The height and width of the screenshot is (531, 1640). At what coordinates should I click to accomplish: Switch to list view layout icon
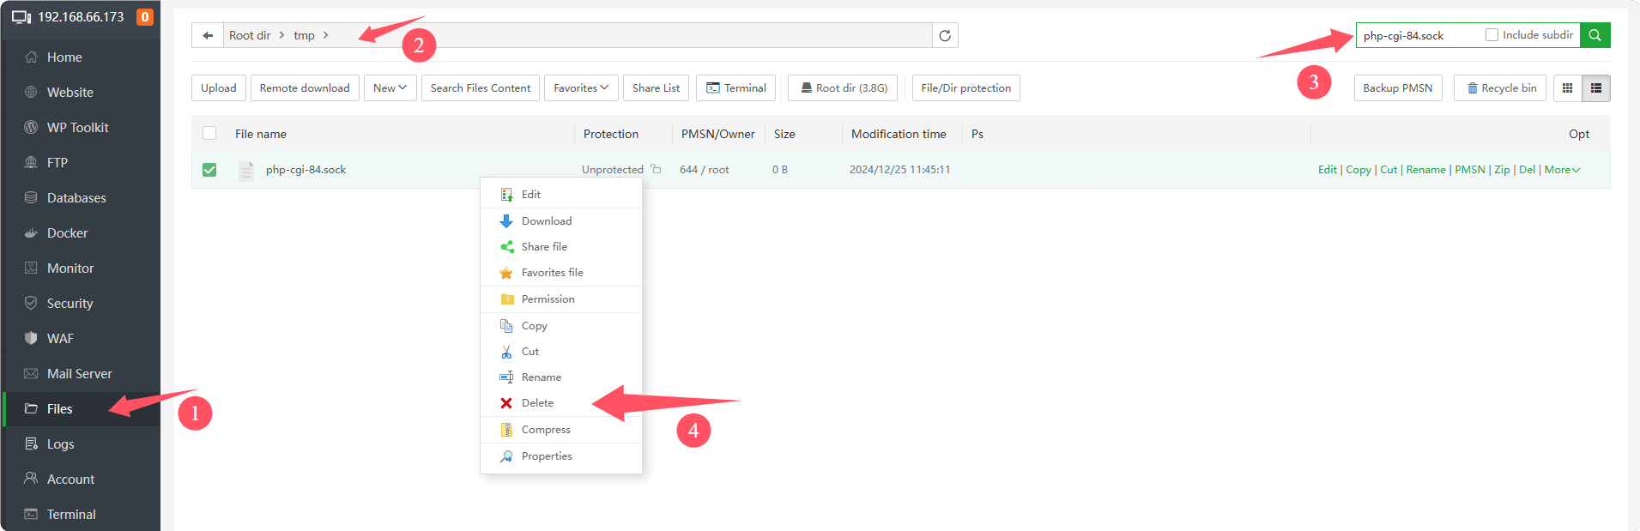pyautogui.click(x=1596, y=88)
